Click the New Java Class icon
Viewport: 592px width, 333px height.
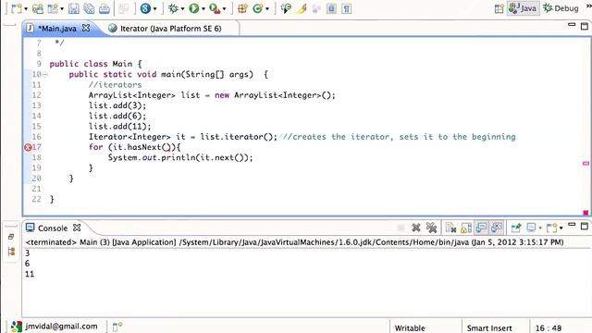coord(258,8)
